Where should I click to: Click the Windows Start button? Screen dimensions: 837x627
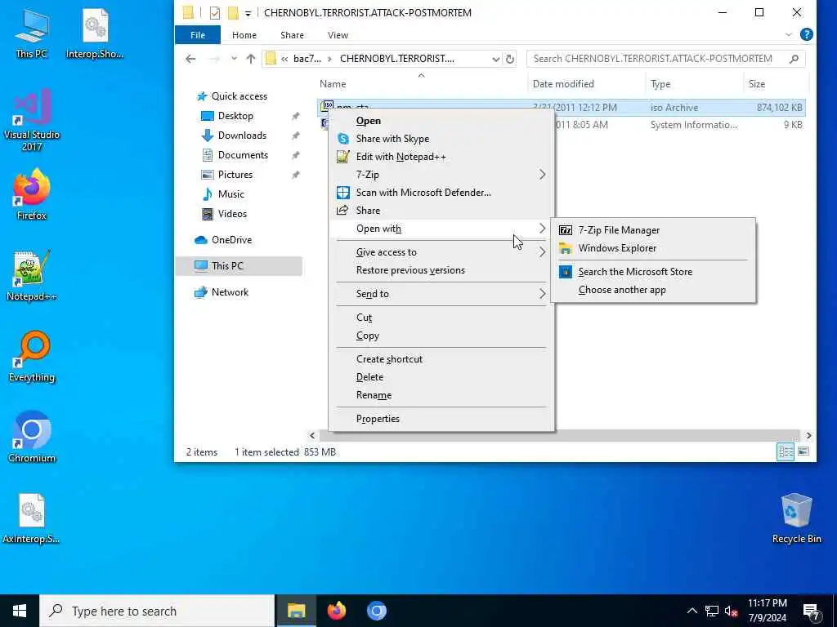[x=20, y=611]
